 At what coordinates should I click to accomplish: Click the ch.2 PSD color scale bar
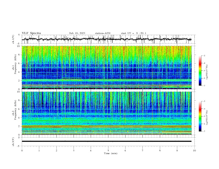point(200,116)
